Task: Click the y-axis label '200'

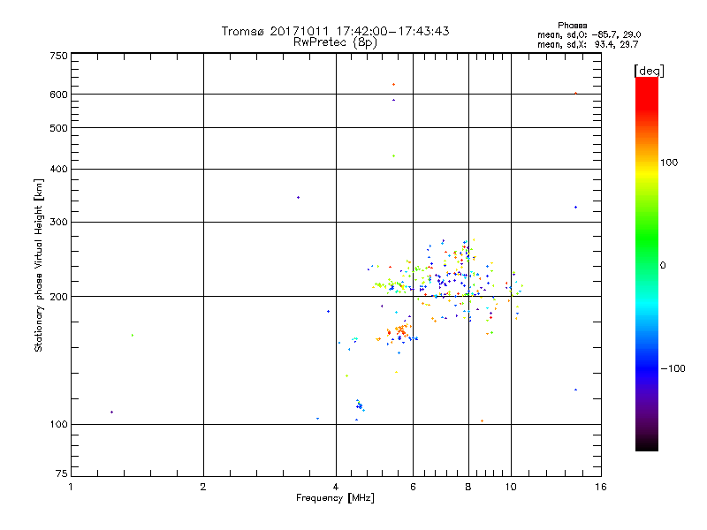Action: (x=58, y=297)
